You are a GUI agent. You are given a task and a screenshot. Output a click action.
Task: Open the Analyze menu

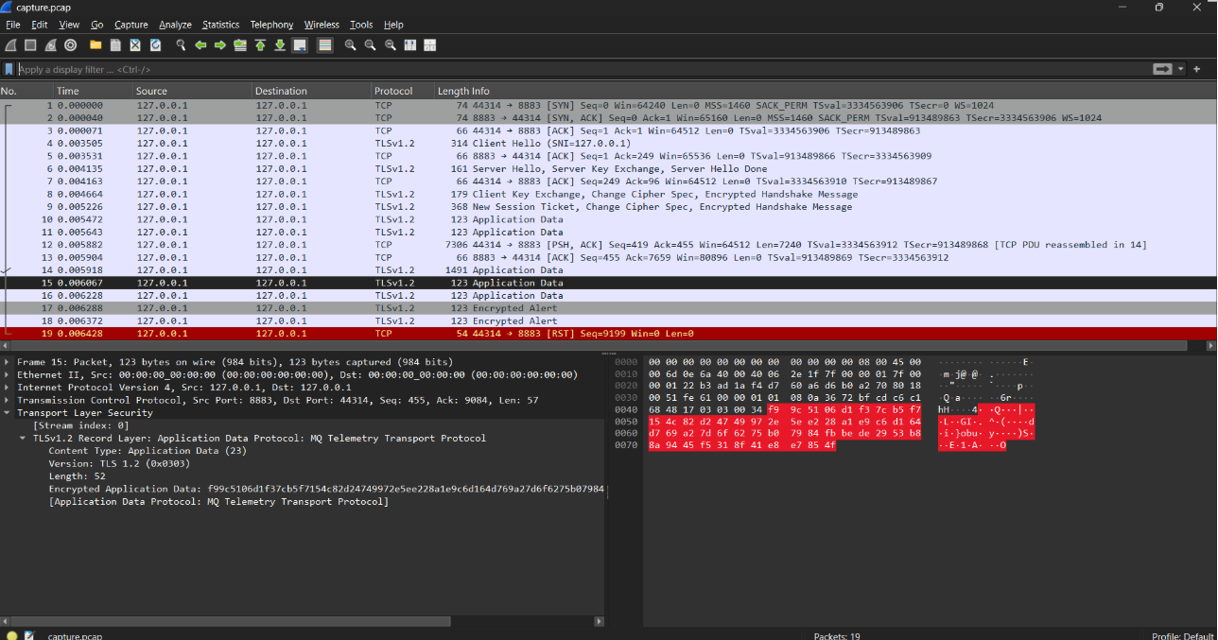coord(175,25)
